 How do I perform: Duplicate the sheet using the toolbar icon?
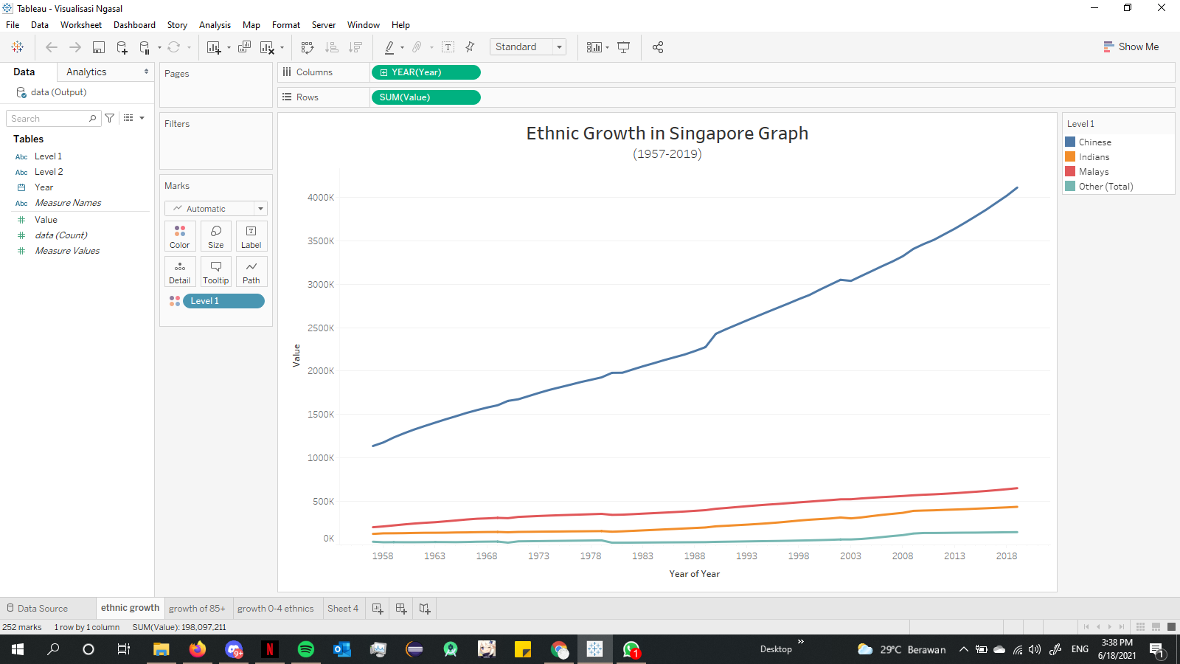(245, 47)
